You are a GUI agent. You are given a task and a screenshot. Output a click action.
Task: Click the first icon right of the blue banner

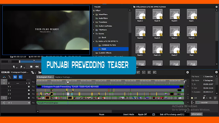[138, 72]
